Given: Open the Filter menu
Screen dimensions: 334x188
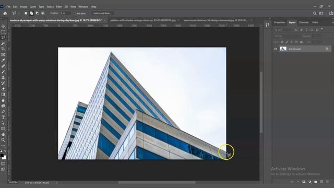Looking at the screenshot, I should coord(59,7).
